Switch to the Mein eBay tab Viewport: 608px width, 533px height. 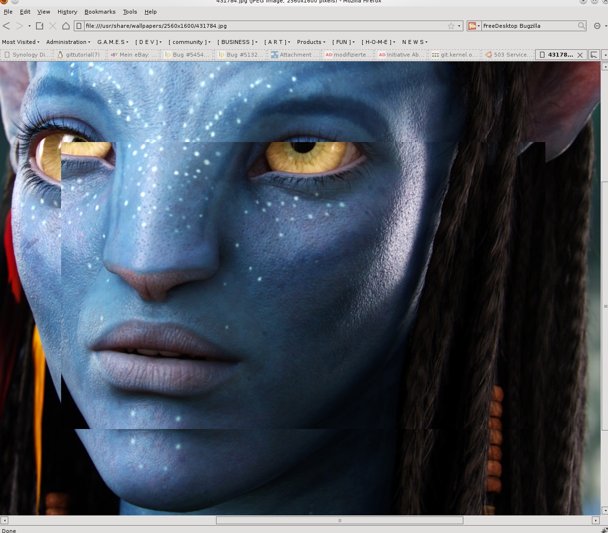coord(133,55)
